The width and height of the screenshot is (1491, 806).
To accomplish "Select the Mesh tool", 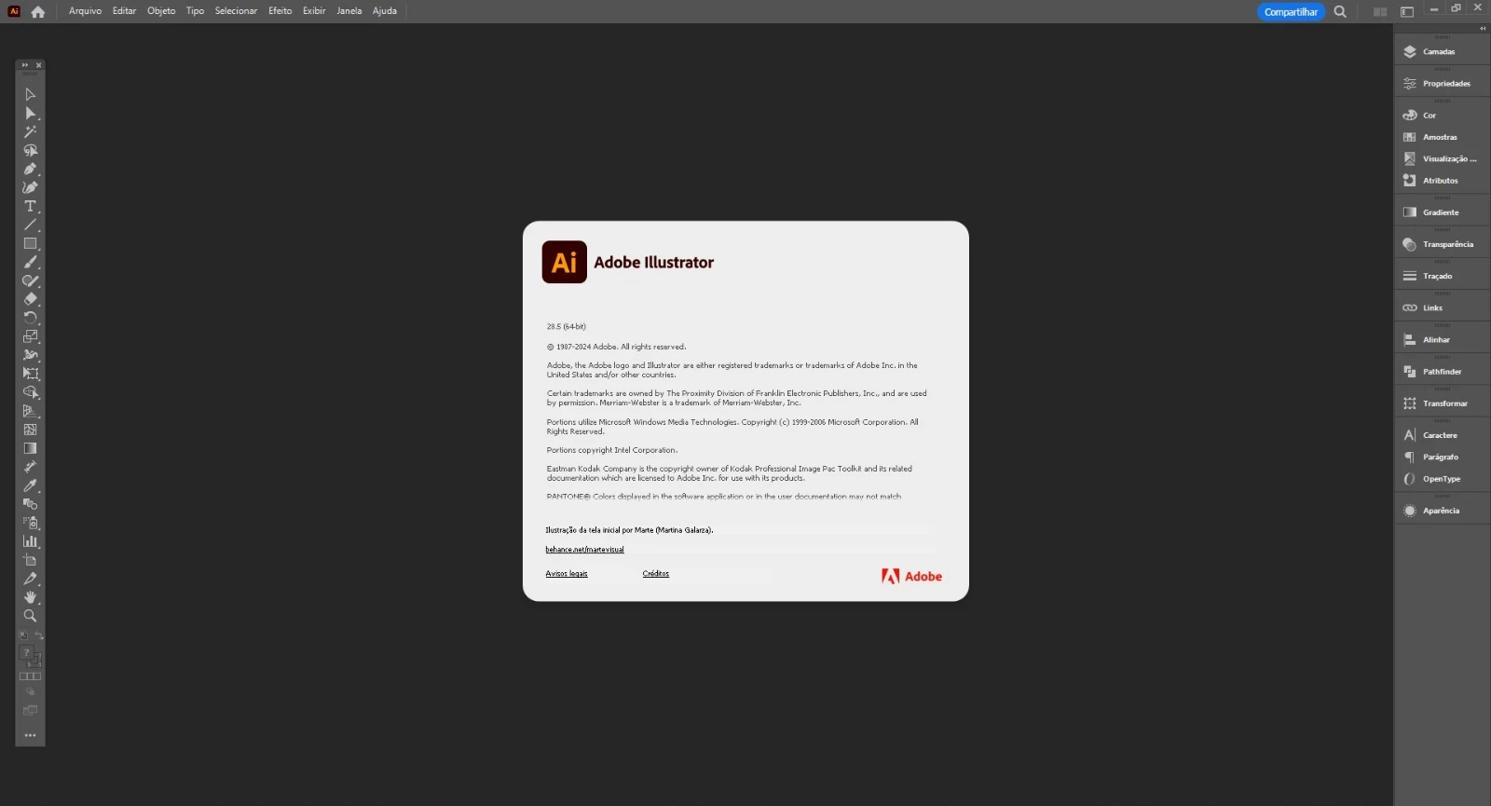I will click(x=30, y=430).
